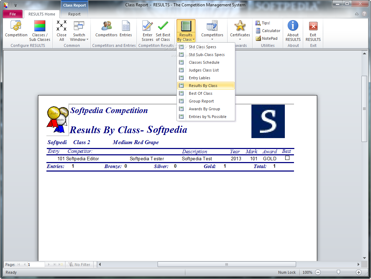This screenshot has height=279, width=371.
Task: Select Results By Class menu entry
Action: pos(206,86)
